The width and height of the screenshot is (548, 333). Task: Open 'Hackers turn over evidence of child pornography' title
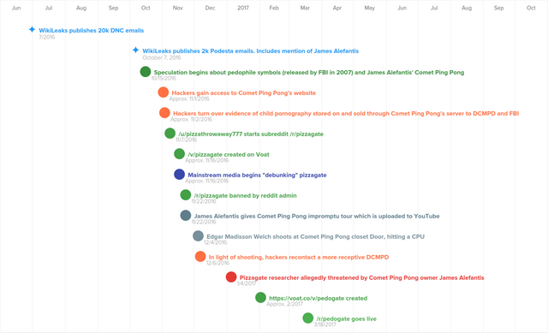pyautogui.click(x=346, y=114)
